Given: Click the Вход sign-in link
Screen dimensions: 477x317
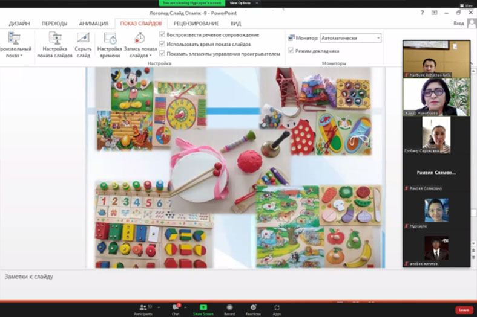Looking at the screenshot, I should click(459, 24).
